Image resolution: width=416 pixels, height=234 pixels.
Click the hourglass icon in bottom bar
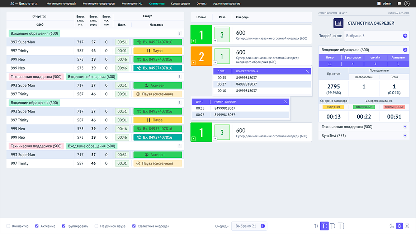click(407, 226)
